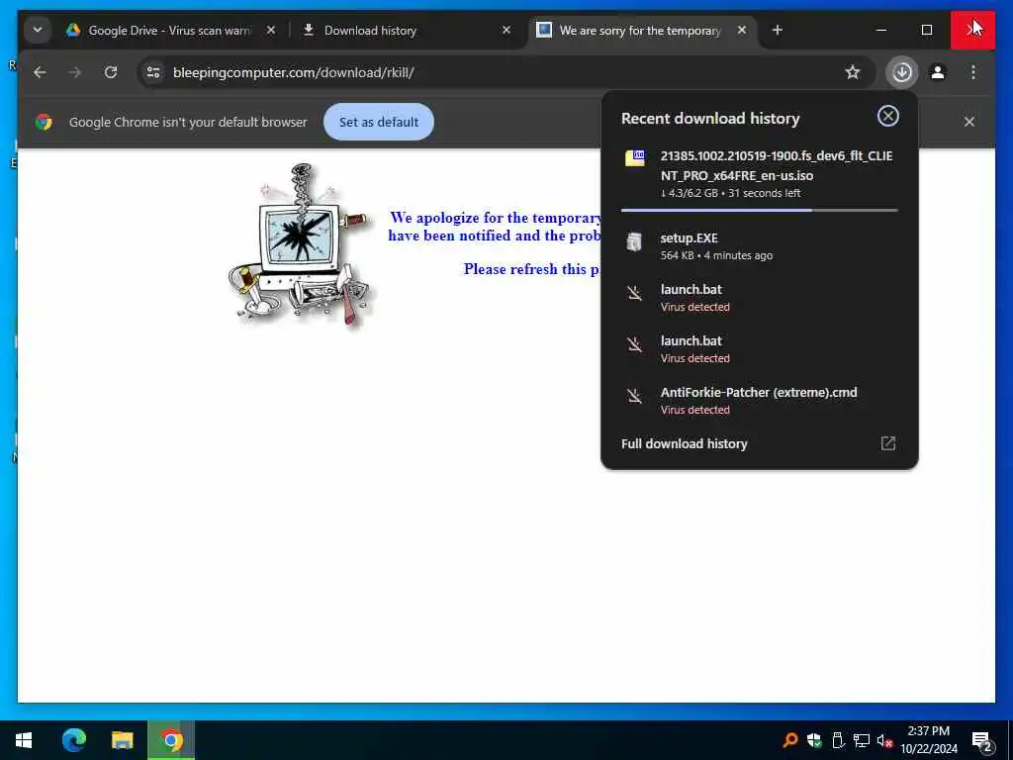This screenshot has width=1013, height=760.
Task: Open Windows Security tray icon
Action: pos(814,740)
